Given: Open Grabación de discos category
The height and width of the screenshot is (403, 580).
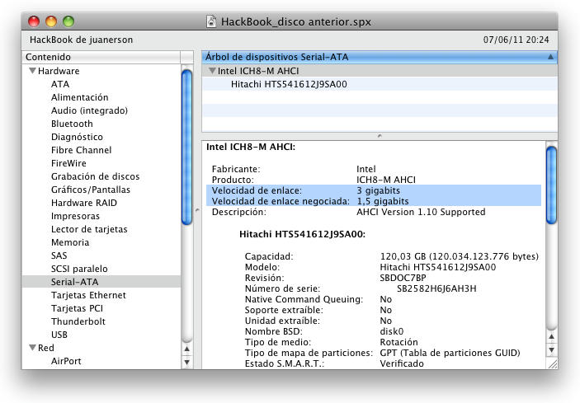Looking at the screenshot, I should point(95,176).
